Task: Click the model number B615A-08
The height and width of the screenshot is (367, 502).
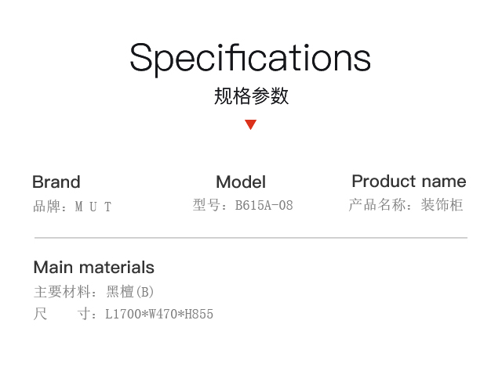Action: coord(264,205)
